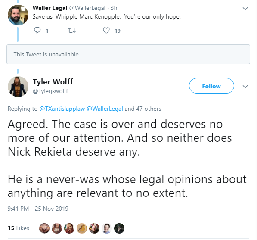This screenshot has height=240, width=257.
Task: Click the reply icon on Waller Legal's tweet
Action: coord(37,30)
